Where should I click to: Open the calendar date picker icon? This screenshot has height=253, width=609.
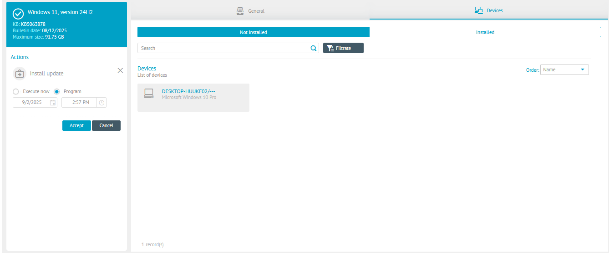[x=53, y=103]
